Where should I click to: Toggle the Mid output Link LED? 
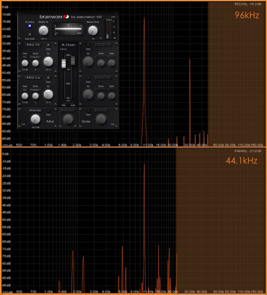[x=28, y=124]
